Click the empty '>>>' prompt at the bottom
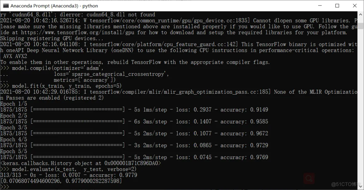364x190 pixels. click(5, 187)
